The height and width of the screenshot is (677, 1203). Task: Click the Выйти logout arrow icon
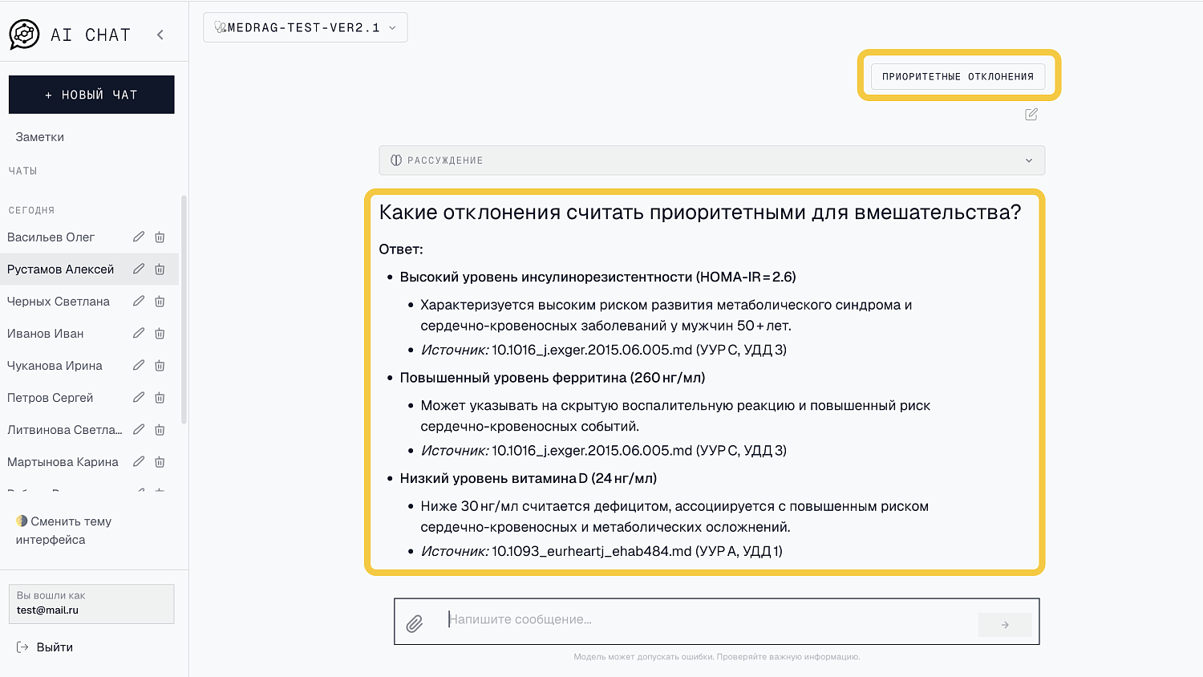point(22,647)
